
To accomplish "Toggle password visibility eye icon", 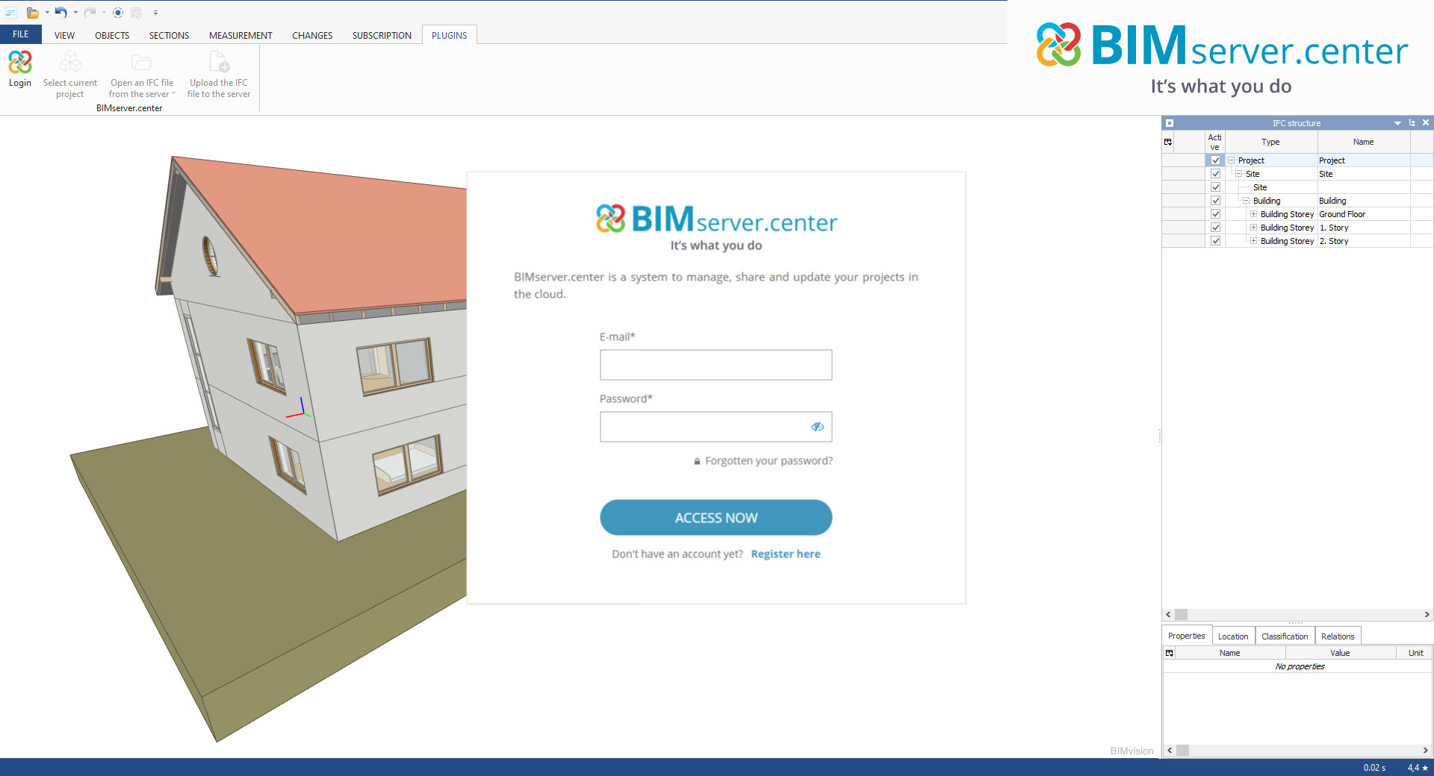I will click(818, 427).
